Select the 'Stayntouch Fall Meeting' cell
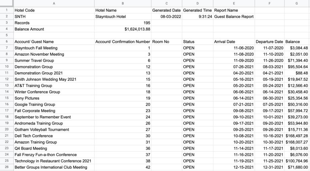 click(x=54, y=48)
